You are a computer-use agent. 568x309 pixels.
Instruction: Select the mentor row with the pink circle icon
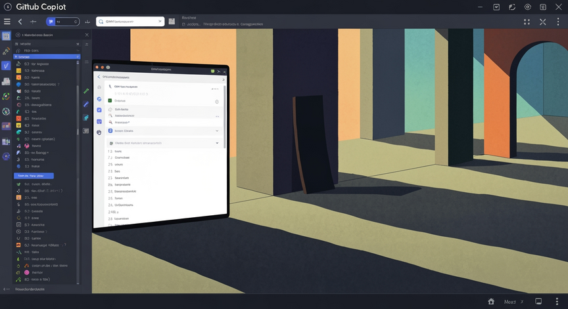tap(46, 272)
